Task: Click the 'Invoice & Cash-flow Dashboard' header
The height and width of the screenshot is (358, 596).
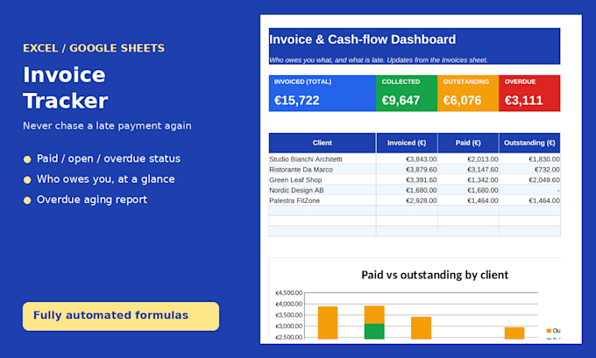Action: pos(362,39)
